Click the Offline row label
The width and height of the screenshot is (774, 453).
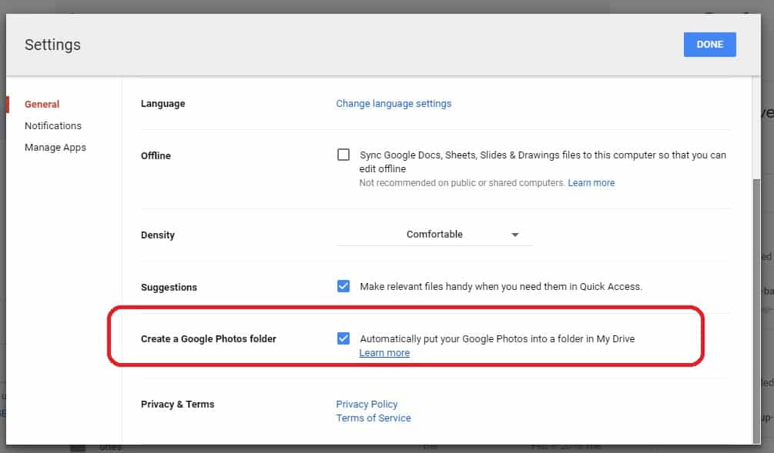pos(156,156)
